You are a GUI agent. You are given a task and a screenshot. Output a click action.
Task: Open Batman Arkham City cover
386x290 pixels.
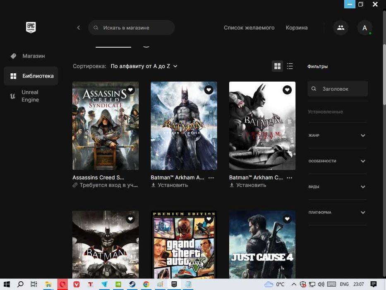tap(262, 126)
